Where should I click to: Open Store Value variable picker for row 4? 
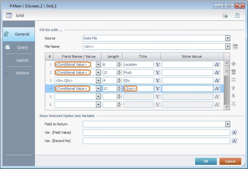[217, 89]
